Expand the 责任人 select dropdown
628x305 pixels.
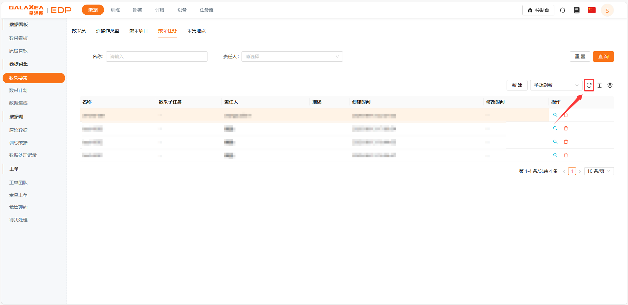(292, 56)
